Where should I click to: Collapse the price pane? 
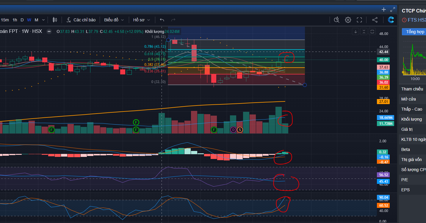pos(364,32)
